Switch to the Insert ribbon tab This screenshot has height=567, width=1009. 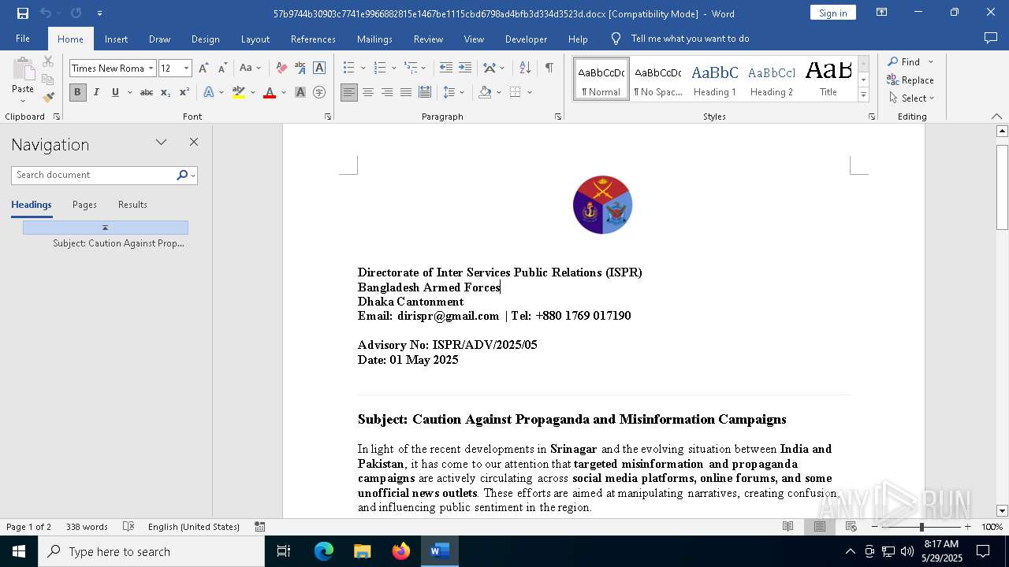pos(116,39)
